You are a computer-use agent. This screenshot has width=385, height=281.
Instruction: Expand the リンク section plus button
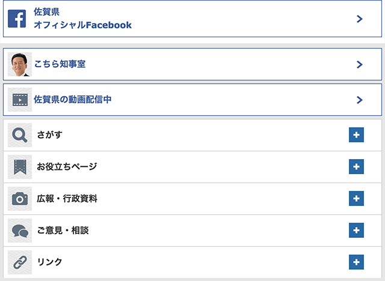coord(356,262)
